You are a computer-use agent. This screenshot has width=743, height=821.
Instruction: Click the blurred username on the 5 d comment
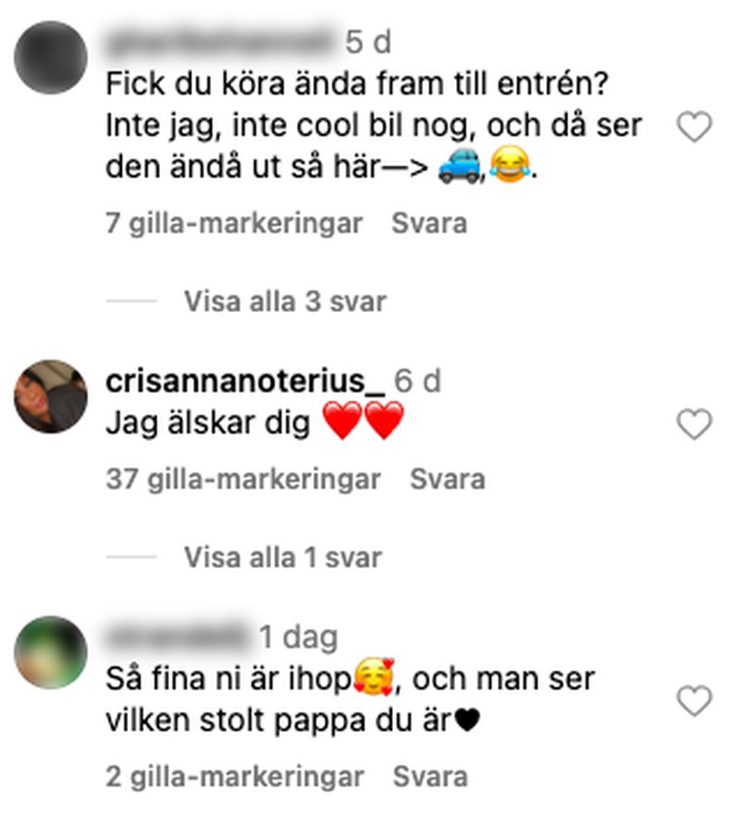pos(220,42)
